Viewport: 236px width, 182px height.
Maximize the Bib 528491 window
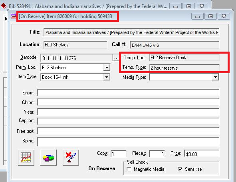click(188, 6)
